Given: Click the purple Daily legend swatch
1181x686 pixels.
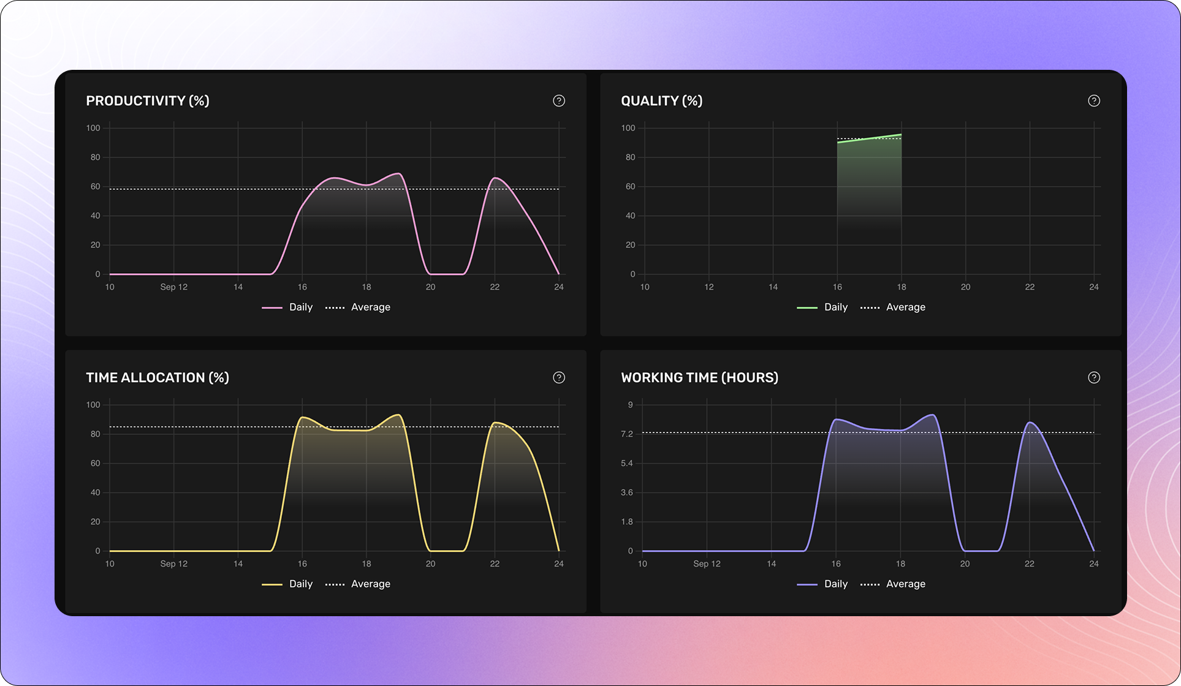Looking at the screenshot, I should (x=807, y=584).
